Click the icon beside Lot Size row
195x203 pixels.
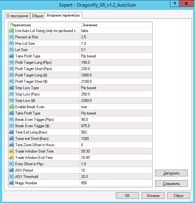(x=11, y=50)
